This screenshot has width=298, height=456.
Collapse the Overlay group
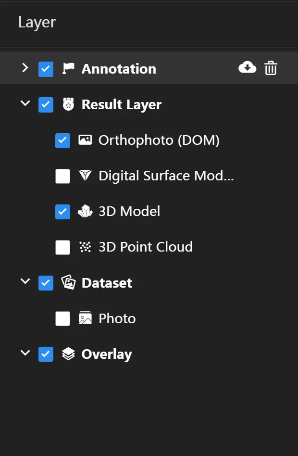pyautogui.click(x=25, y=353)
